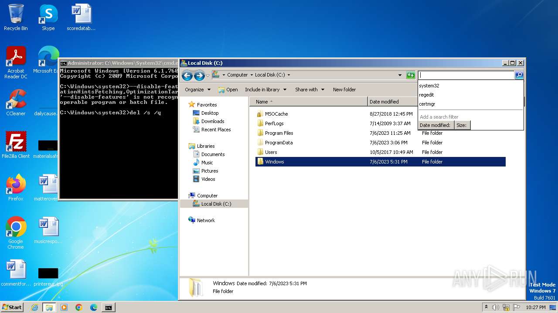Click the scoredatab Word document icon
This screenshot has width=558, height=313.
81,17
